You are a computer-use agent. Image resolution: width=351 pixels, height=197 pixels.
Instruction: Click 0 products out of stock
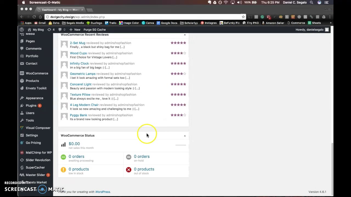(x=144, y=169)
